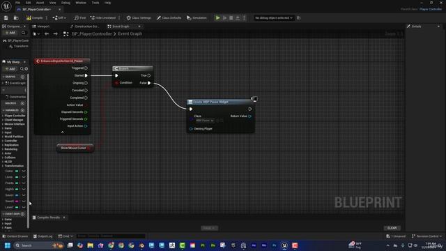Open the Class dropdown on Create Widget node
Viewport: 446px width, 251px height.
click(x=205, y=121)
